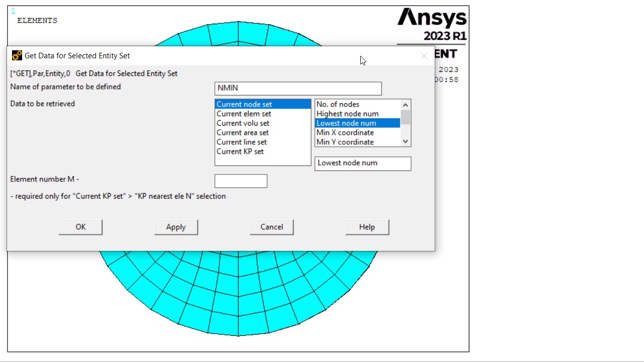
Task: Click the list scroll down arrow
Action: tap(406, 142)
